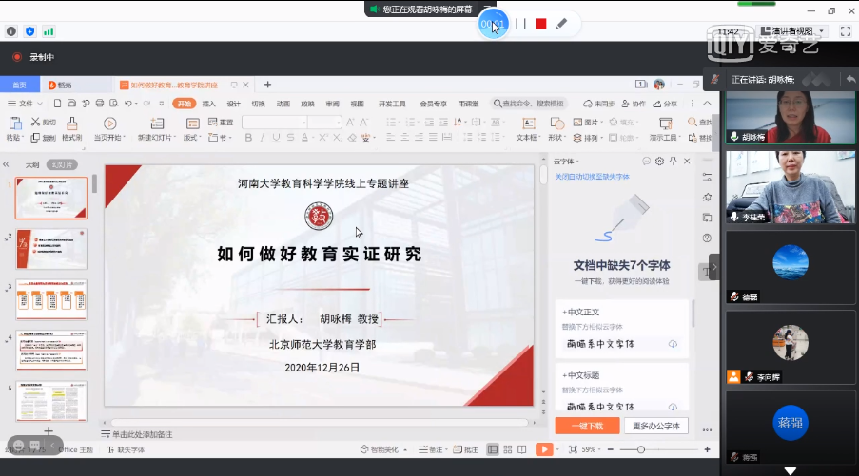The image size is (859, 476).
Task: Select slide 4 thumbnail
Action: coord(51,351)
